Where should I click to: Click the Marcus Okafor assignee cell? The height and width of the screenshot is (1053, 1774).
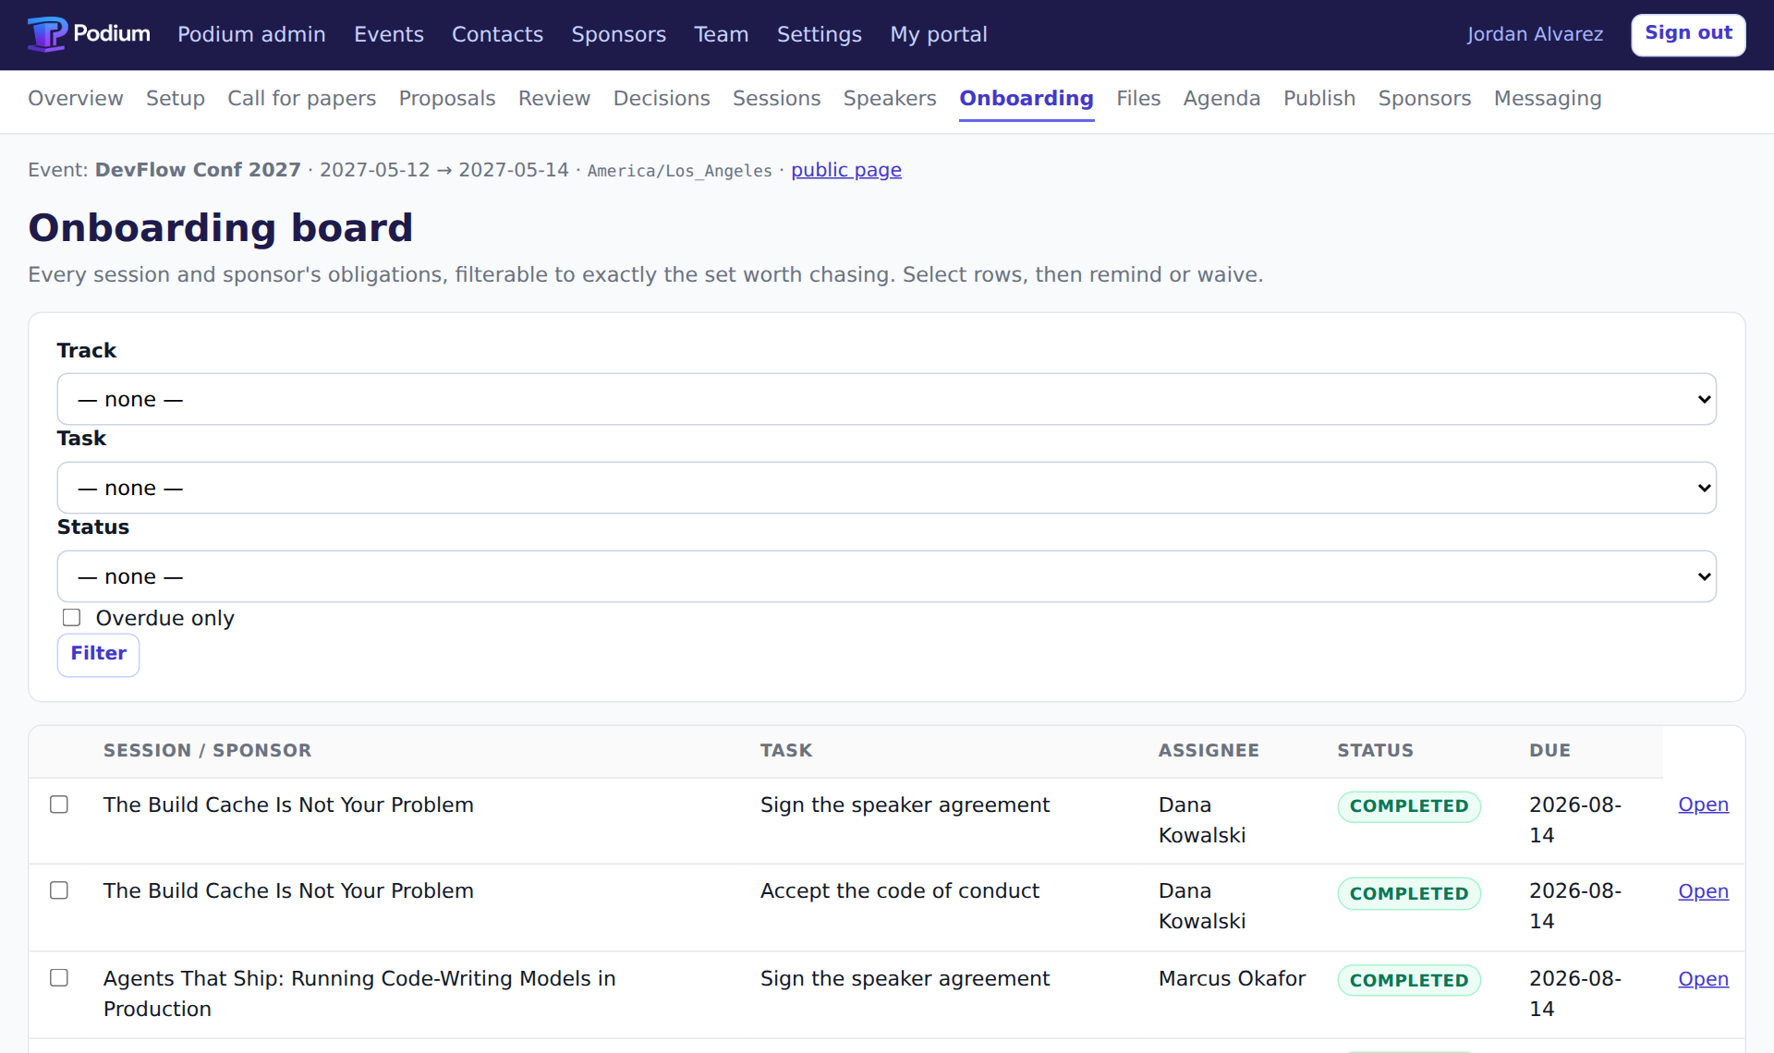tap(1232, 978)
